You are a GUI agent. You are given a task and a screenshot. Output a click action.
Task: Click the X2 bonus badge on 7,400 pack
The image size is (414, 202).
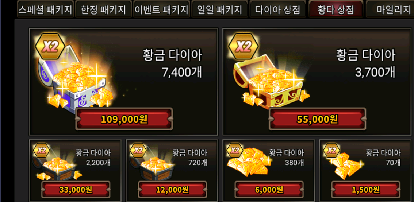click(x=50, y=47)
